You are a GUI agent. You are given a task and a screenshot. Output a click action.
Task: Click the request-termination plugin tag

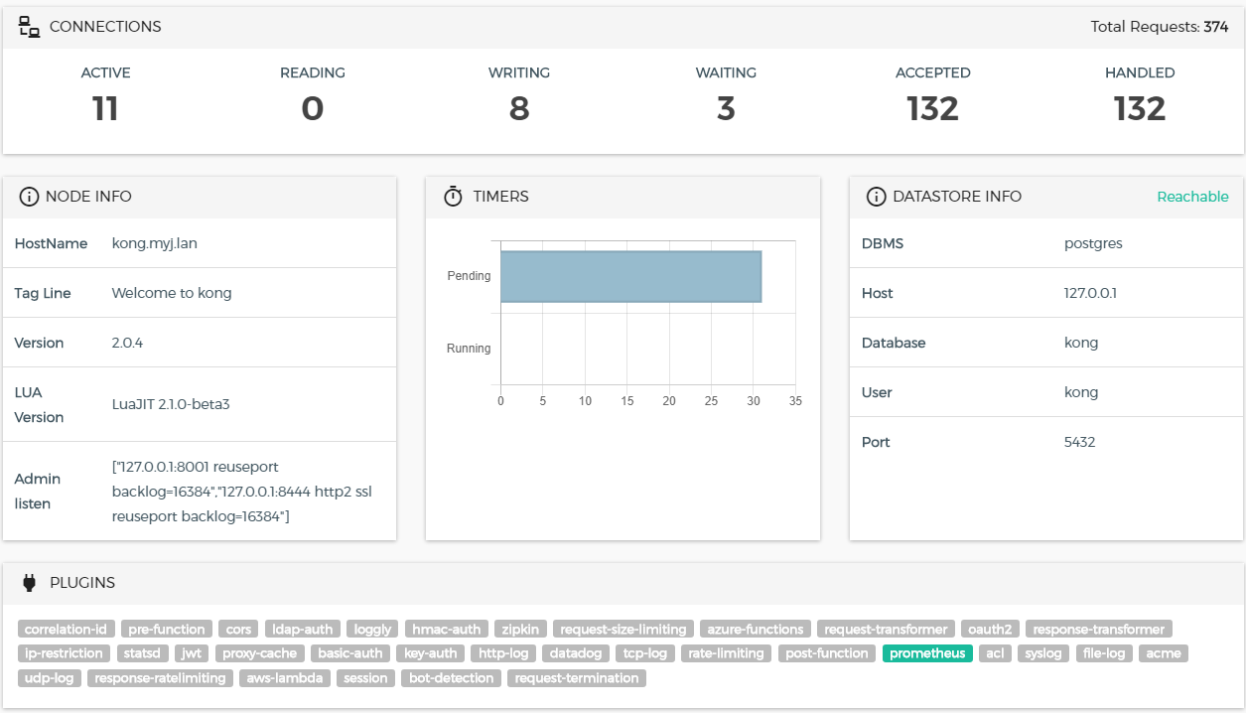(x=577, y=678)
